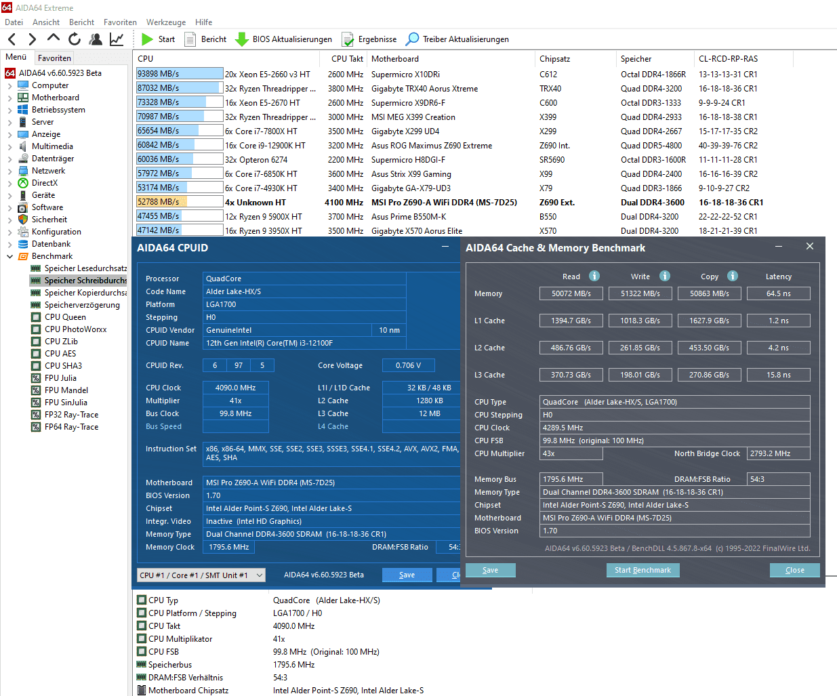Open Speicherverzögerung memory icon
Image resolution: width=837 pixels, height=696 pixels.
click(x=36, y=305)
